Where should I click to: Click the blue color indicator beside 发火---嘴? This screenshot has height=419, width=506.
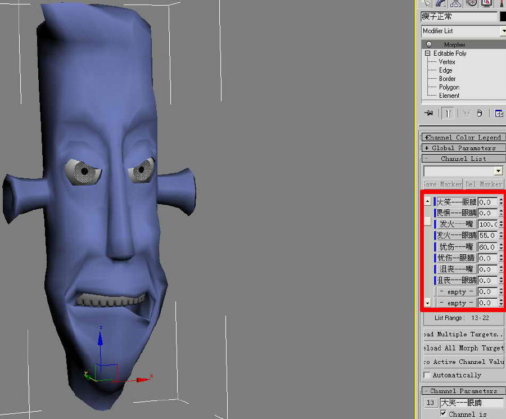tap(435, 224)
